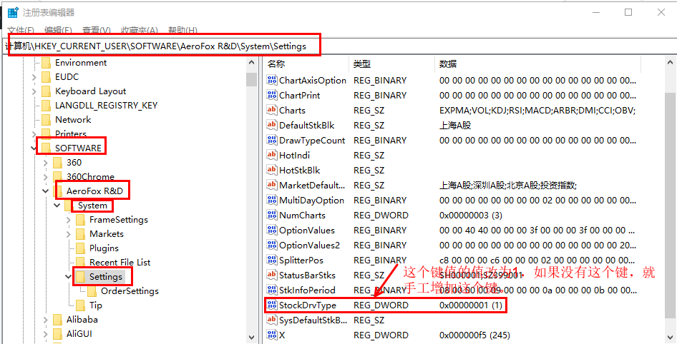The height and width of the screenshot is (344, 677).
Task: Expand the FrameSettings subkey
Action: tap(69, 220)
